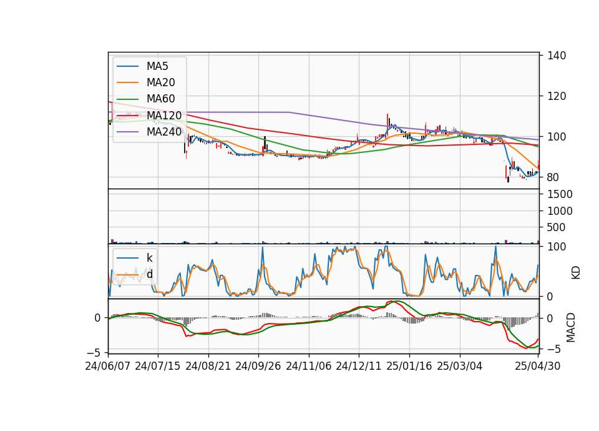Click the 25/04/30 date label
The width and height of the screenshot is (599, 431).
[538, 366]
